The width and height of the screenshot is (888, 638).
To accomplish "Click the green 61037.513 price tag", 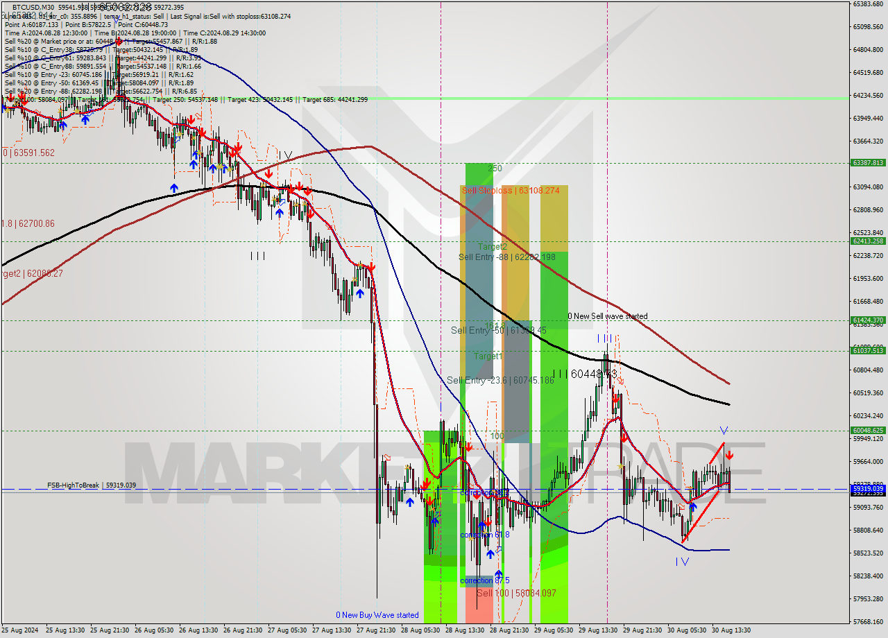I will tap(867, 351).
